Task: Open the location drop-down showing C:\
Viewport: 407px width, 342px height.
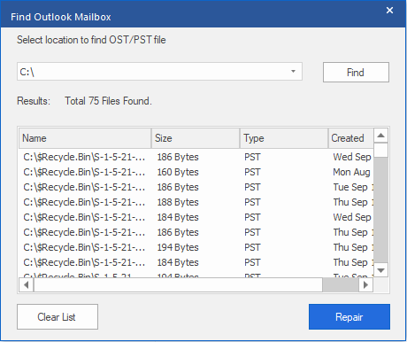Action: point(293,72)
